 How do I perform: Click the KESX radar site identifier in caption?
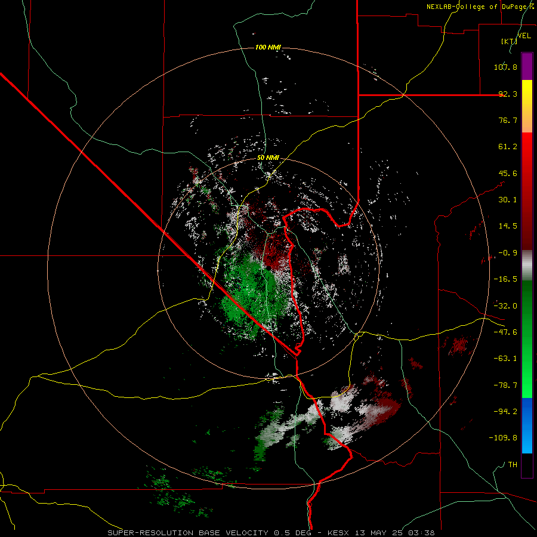(338, 533)
